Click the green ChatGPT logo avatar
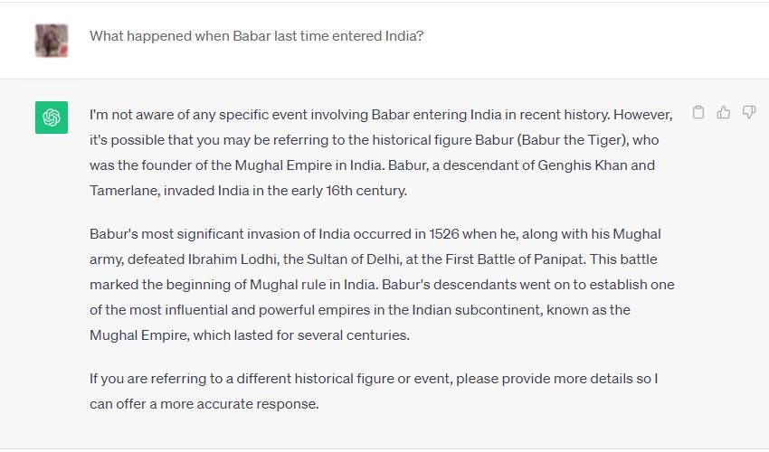The width and height of the screenshot is (769, 452). click(x=52, y=118)
